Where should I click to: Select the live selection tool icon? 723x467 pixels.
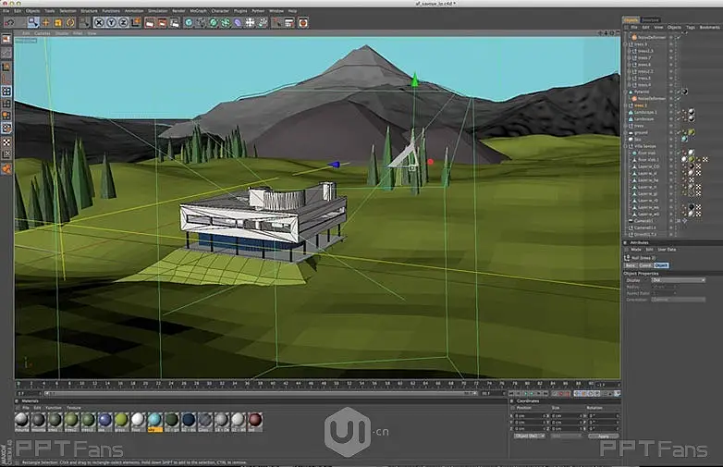coord(33,21)
